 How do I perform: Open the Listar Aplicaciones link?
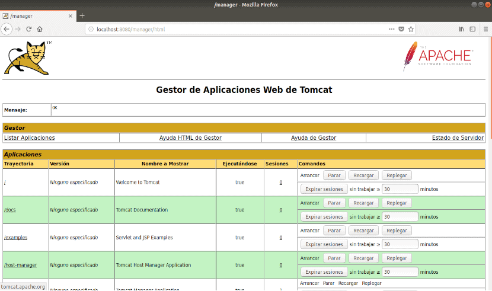(x=30, y=137)
